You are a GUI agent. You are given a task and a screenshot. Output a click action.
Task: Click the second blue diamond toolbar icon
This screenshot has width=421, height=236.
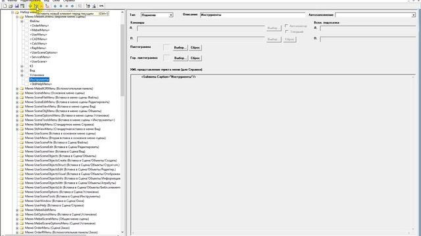(61, 6)
